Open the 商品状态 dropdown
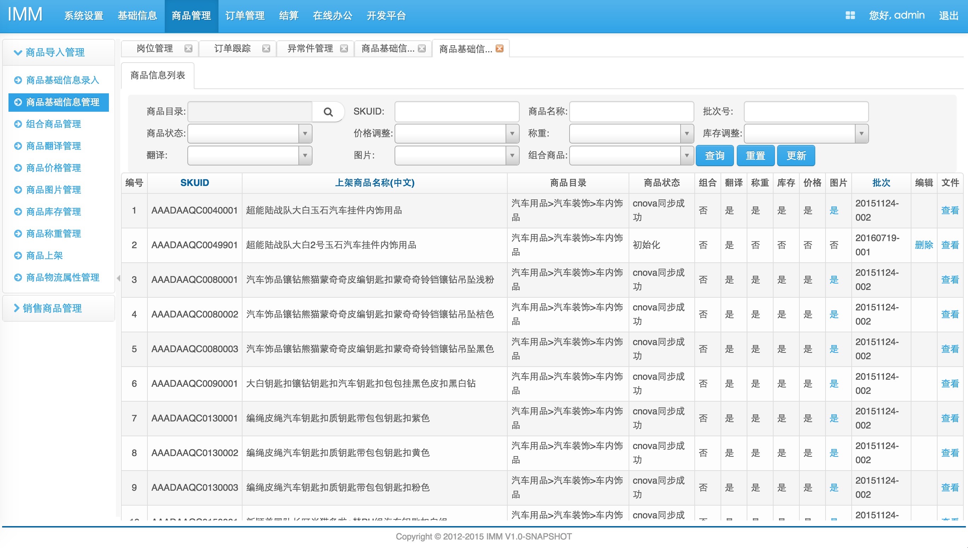The image size is (968, 548). [x=305, y=134]
